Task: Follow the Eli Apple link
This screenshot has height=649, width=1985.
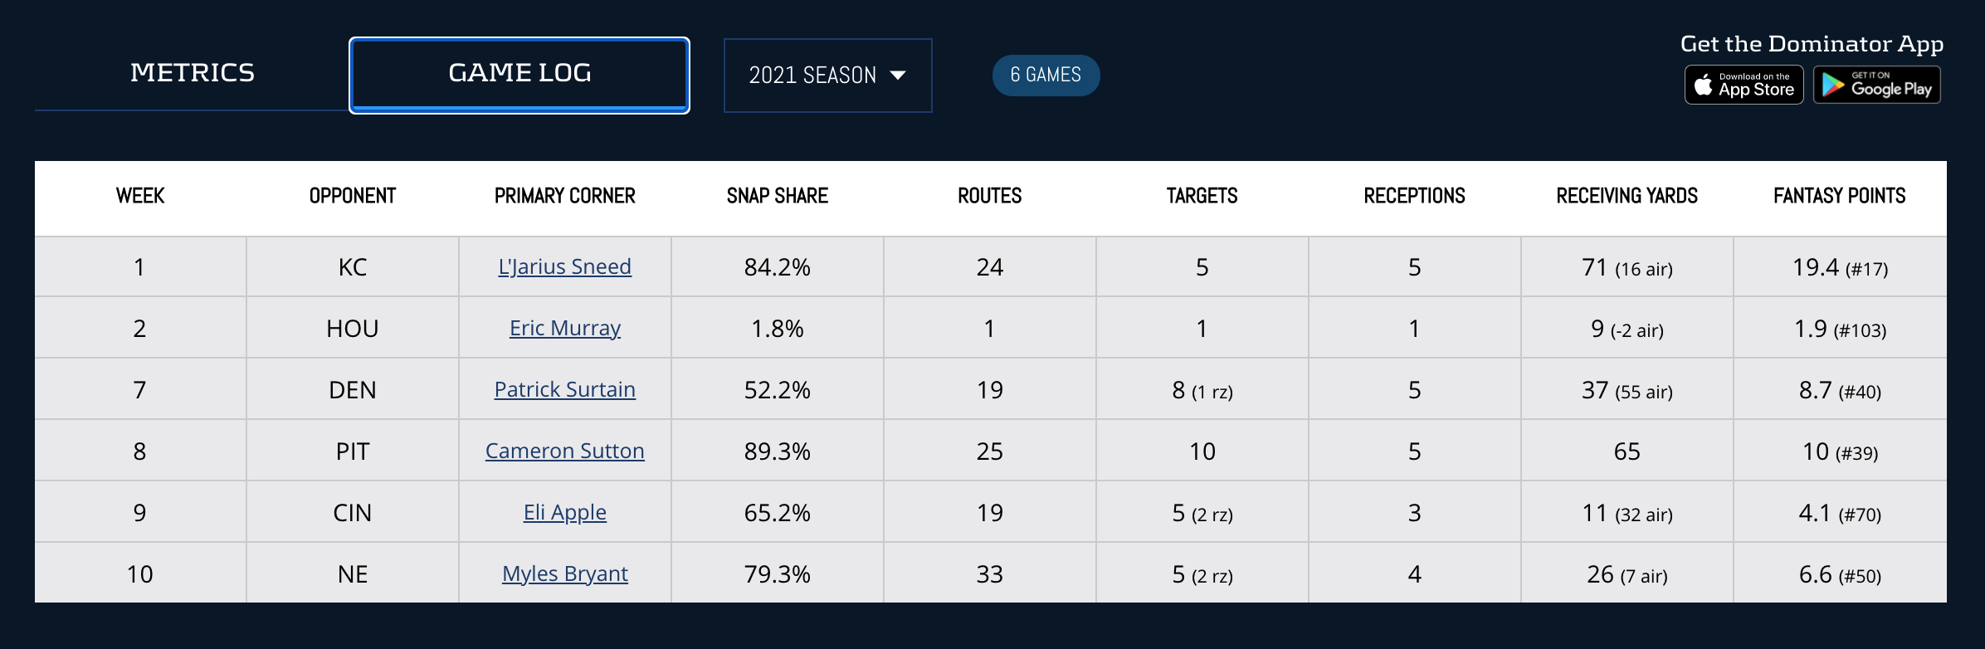Action: click(564, 513)
